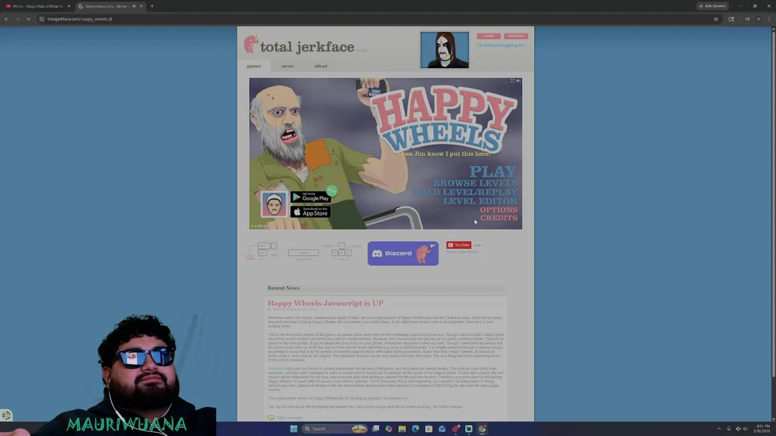This screenshot has width=776, height=436.
Task: Open the game OPTIONS
Action: tap(498, 210)
